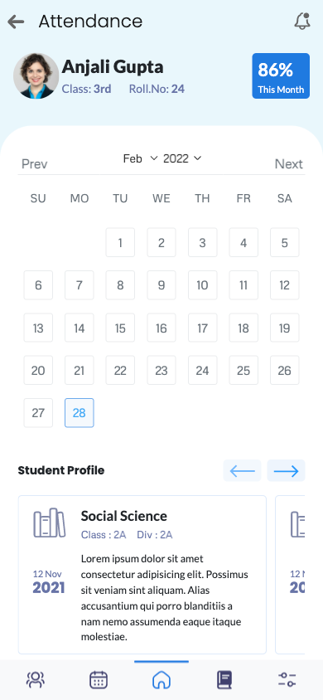Expand the Feb month dropdown
This screenshot has width=323, height=700.
pyautogui.click(x=140, y=158)
